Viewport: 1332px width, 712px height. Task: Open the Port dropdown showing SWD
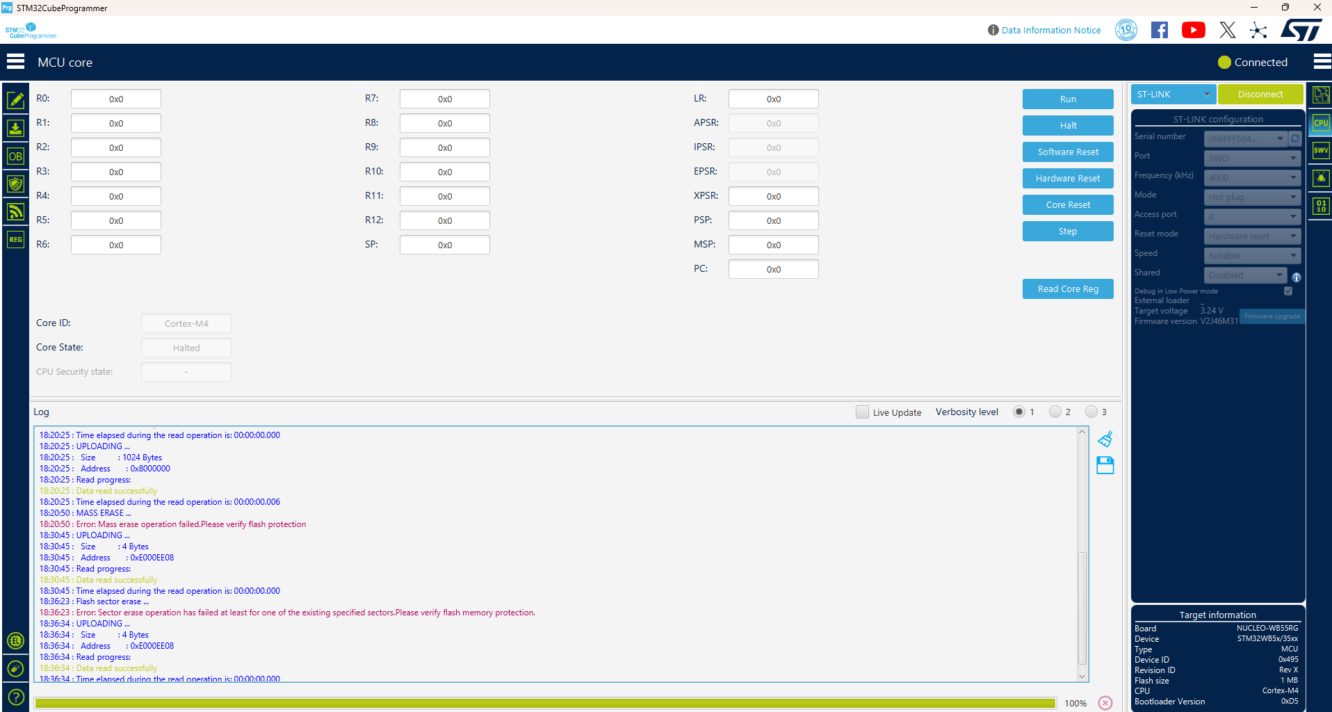tap(1251, 158)
